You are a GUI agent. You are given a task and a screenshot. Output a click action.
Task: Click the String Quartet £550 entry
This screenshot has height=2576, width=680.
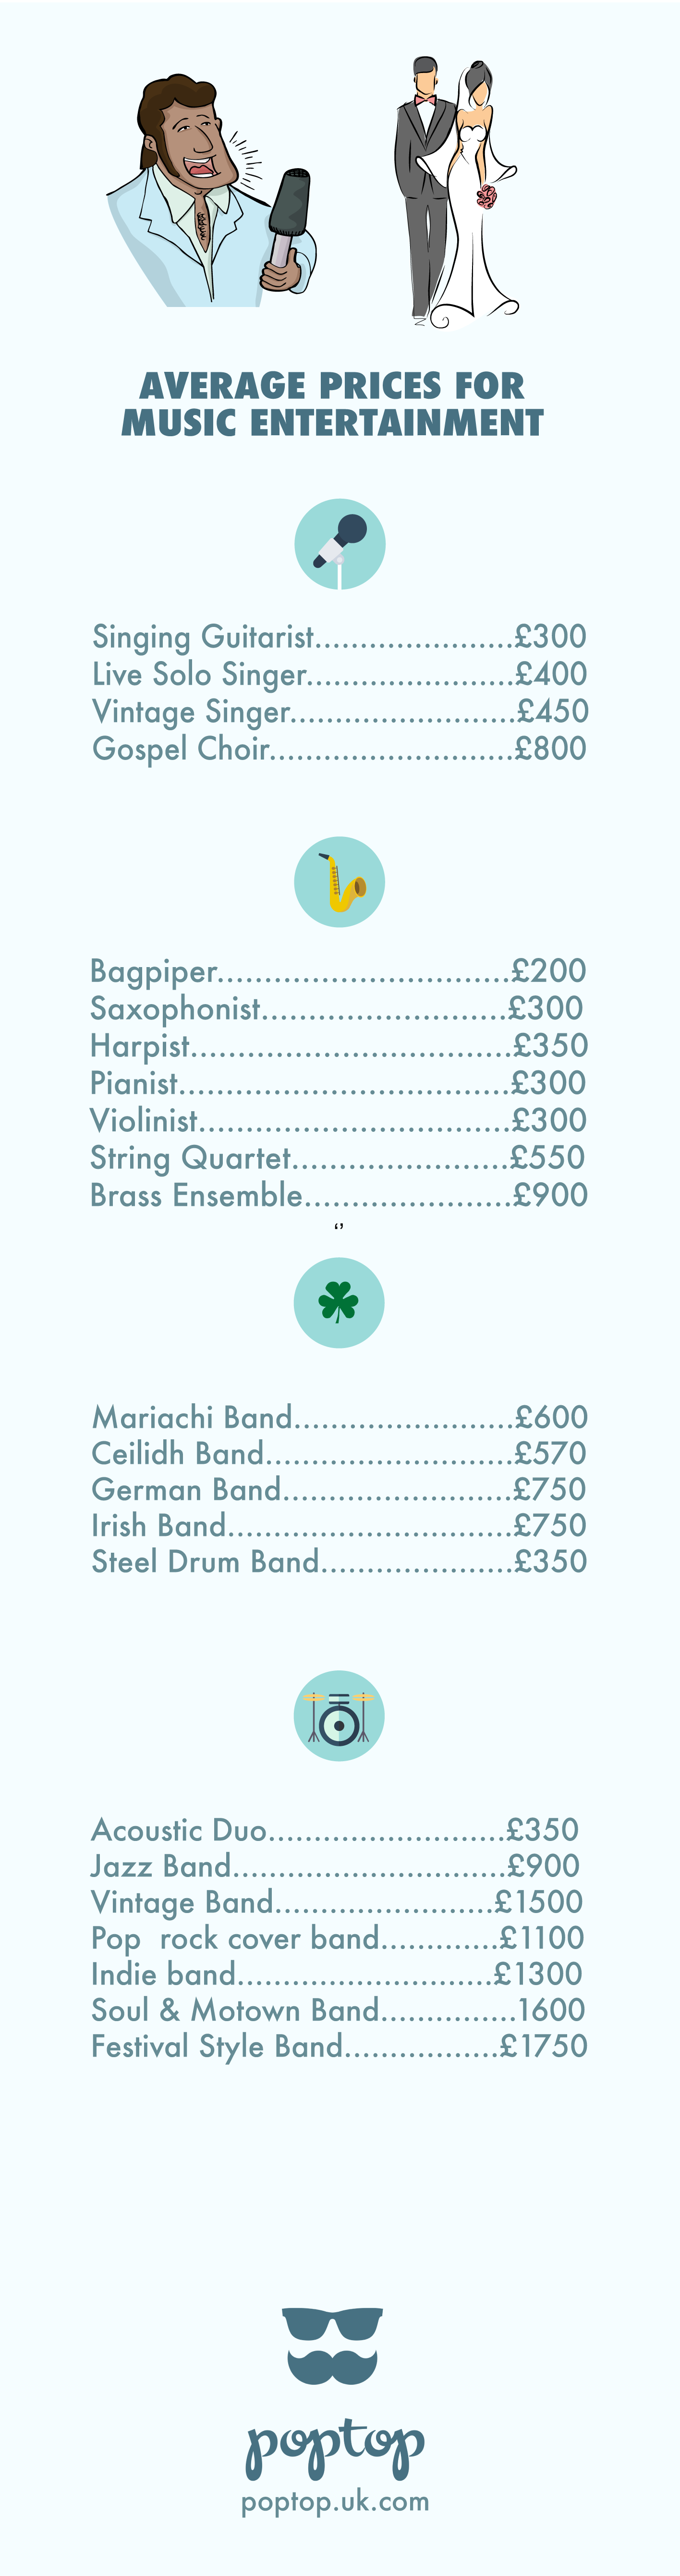[x=339, y=1158]
